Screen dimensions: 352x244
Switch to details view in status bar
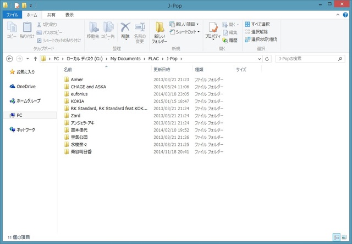coord(337,237)
